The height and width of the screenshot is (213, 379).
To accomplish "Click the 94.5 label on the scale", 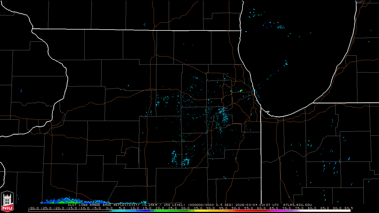I will (348, 208).
